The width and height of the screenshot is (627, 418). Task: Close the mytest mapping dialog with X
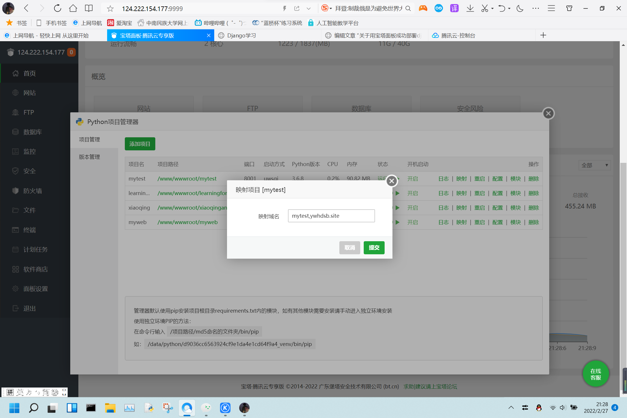point(392,181)
